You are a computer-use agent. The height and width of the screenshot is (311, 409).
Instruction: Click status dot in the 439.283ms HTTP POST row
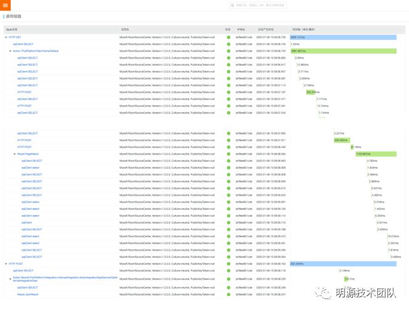[x=228, y=140]
